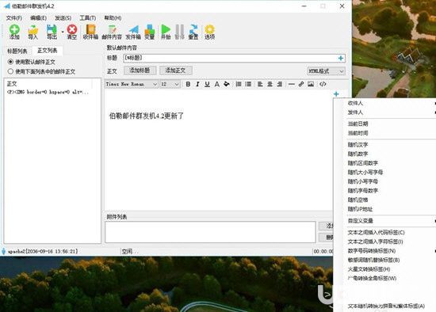Viewport: 436px width, 312px height.
Task: Choose 随机IP地址 from the popup menu
Action: click(x=360, y=209)
